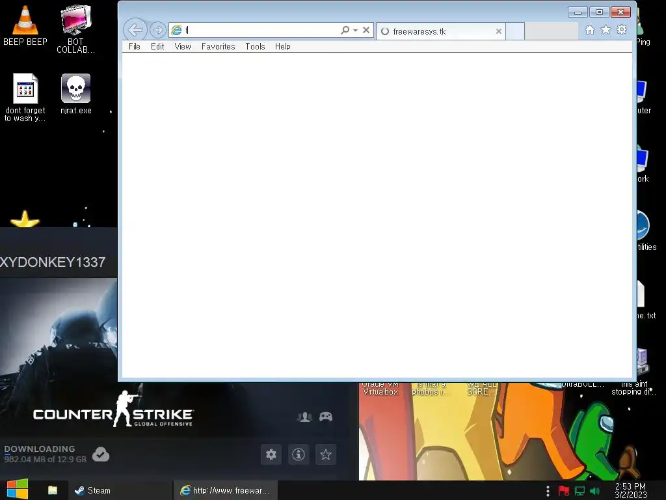Click the Steam controller support icon
Screen dimensions: 666x500
(326, 417)
